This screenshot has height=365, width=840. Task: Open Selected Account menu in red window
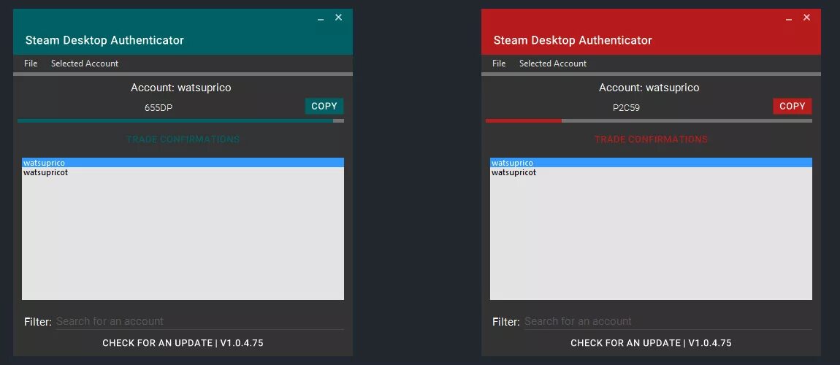(x=553, y=64)
